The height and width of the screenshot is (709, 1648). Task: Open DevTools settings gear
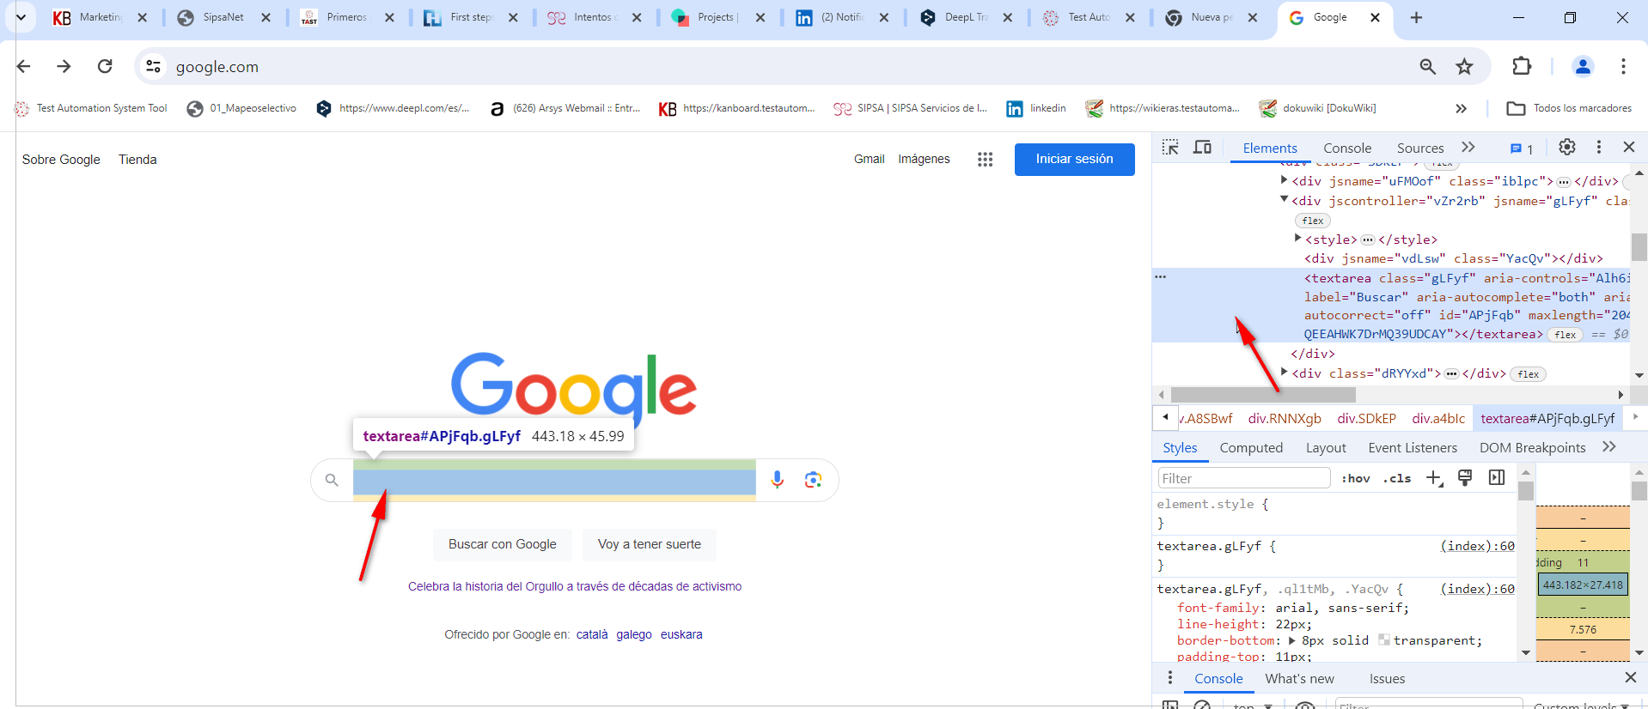click(x=1566, y=148)
